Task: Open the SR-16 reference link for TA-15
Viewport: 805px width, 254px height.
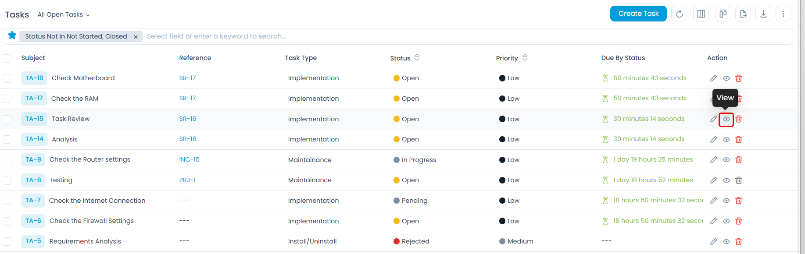Action: click(187, 119)
